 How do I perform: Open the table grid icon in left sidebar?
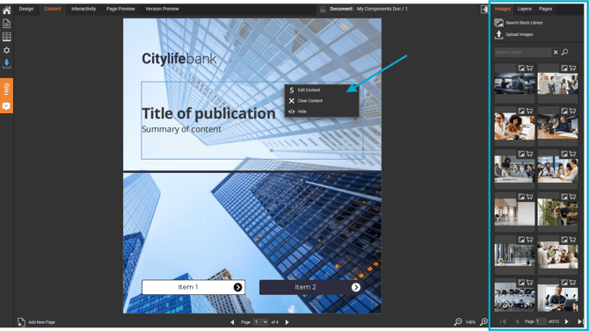(6, 37)
